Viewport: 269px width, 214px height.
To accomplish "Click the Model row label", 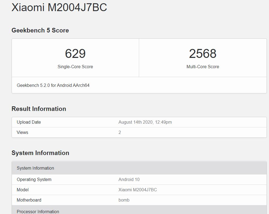I will [x=23, y=190].
